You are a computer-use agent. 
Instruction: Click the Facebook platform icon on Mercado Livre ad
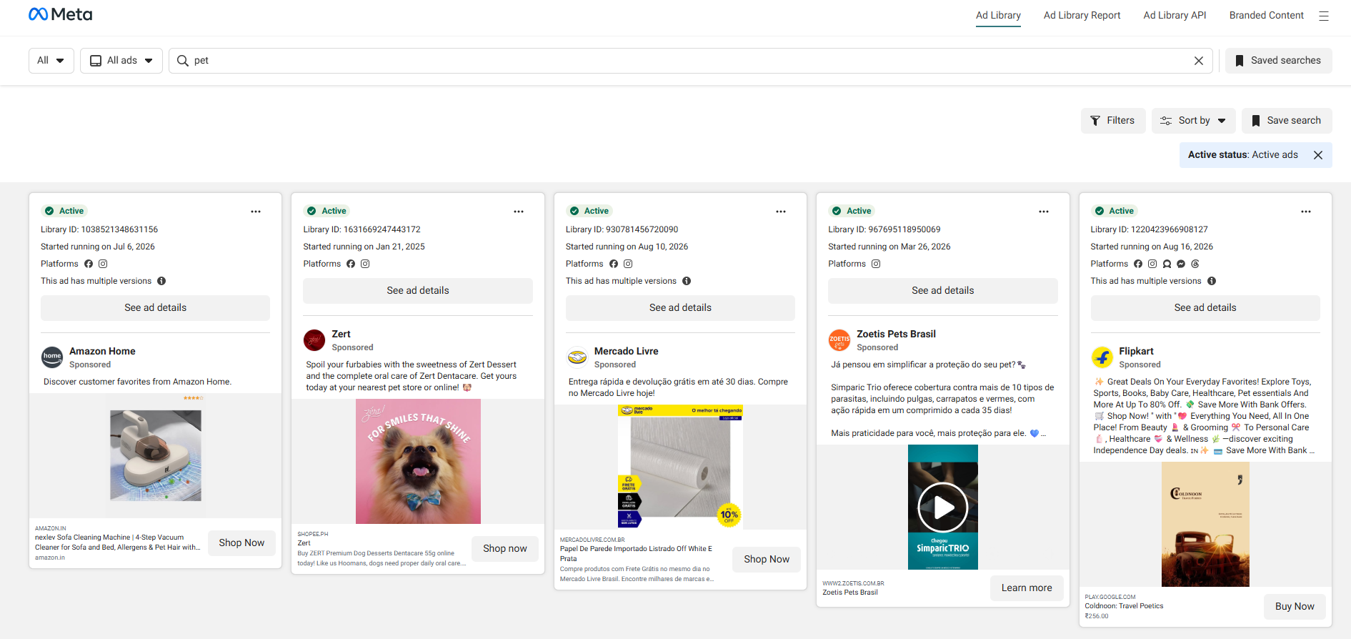614,264
